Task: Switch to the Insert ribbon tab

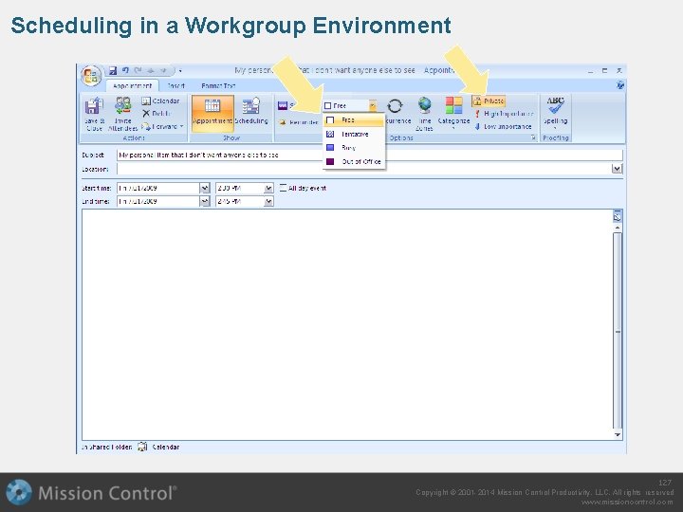Action: (176, 85)
